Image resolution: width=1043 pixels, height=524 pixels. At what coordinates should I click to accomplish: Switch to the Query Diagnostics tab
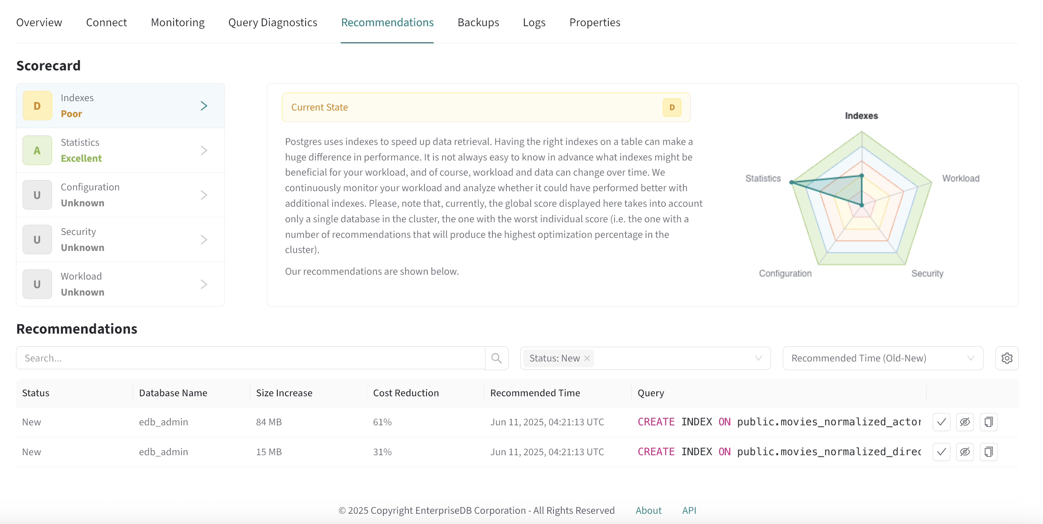click(x=272, y=23)
